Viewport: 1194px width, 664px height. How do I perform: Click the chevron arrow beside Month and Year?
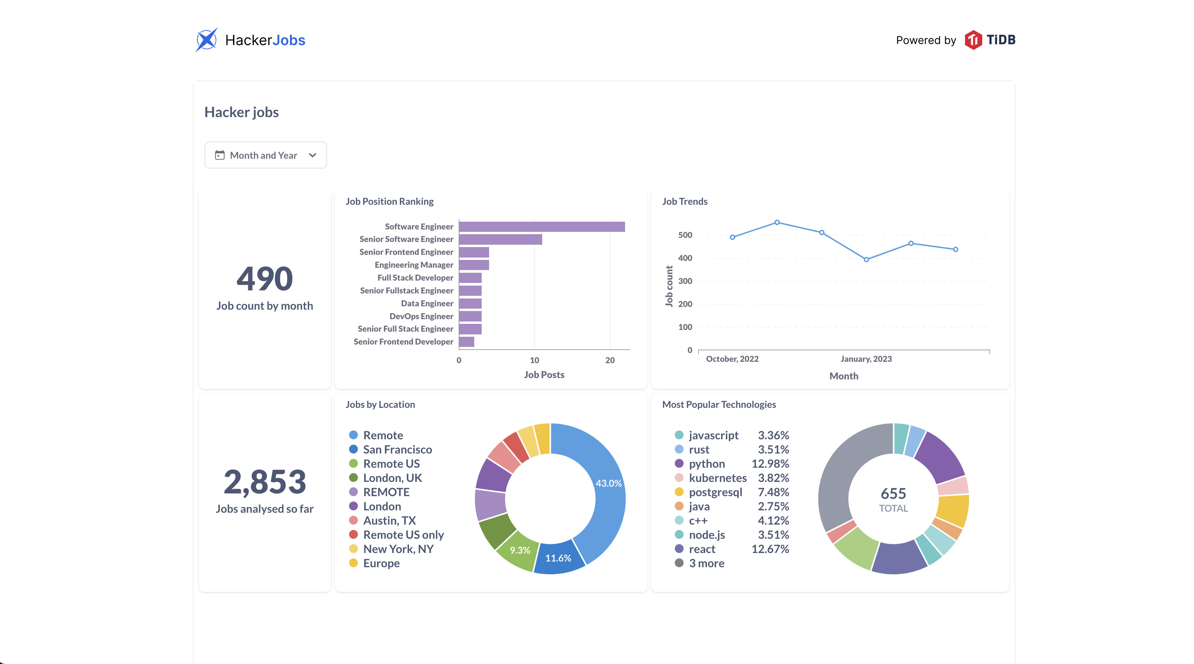pyautogui.click(x=313, y=155)
